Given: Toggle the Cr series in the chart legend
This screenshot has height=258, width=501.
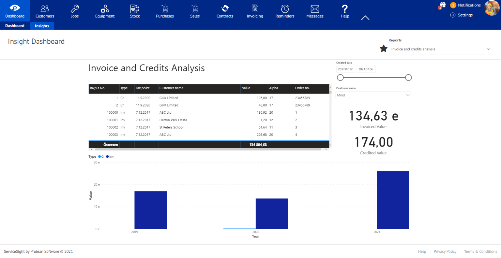Looking at the screenshot, I should 101,156.
